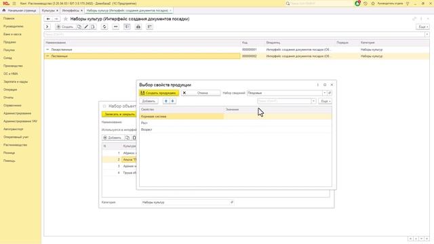This screenshot has width=434, height=244.
Task: Click Добавить button in properties dialog
Action: pos(149,101)
